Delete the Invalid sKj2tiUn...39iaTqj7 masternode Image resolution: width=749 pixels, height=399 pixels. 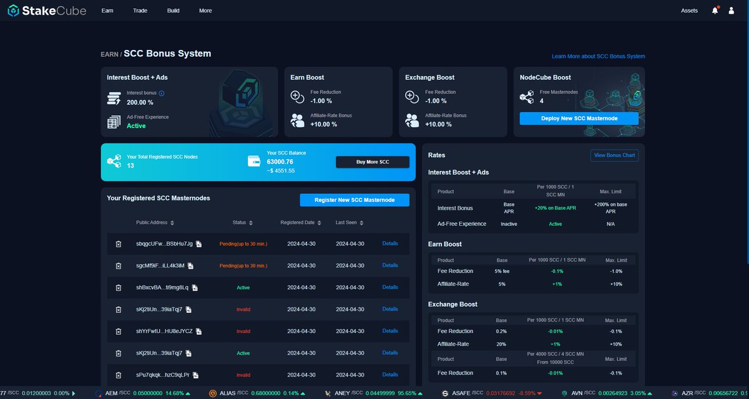coord(119,309)
